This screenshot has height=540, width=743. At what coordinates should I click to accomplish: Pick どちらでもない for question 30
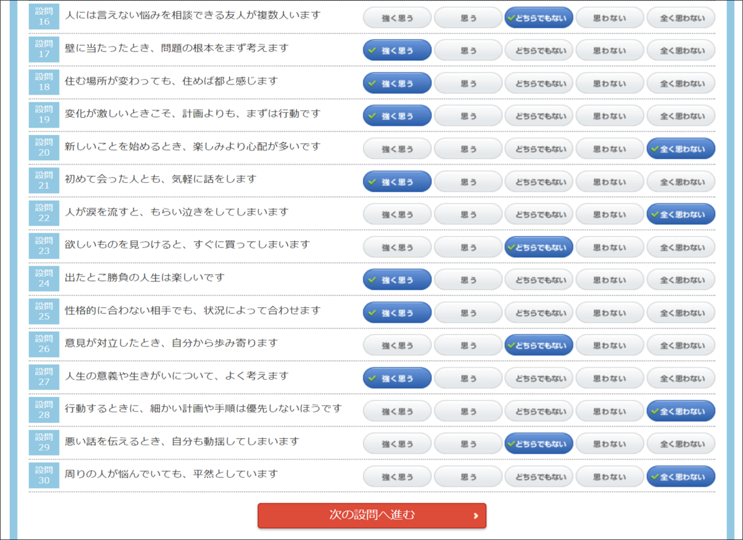(539, 476)
